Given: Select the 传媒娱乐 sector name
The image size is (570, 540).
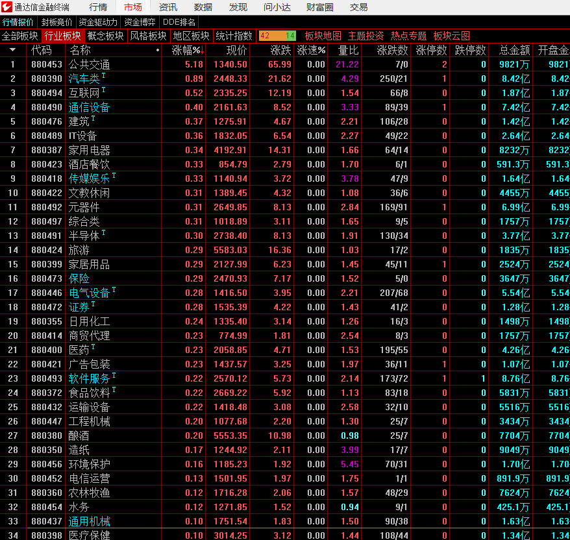Looking at the screenshot, I should click(x=89, y=178).
